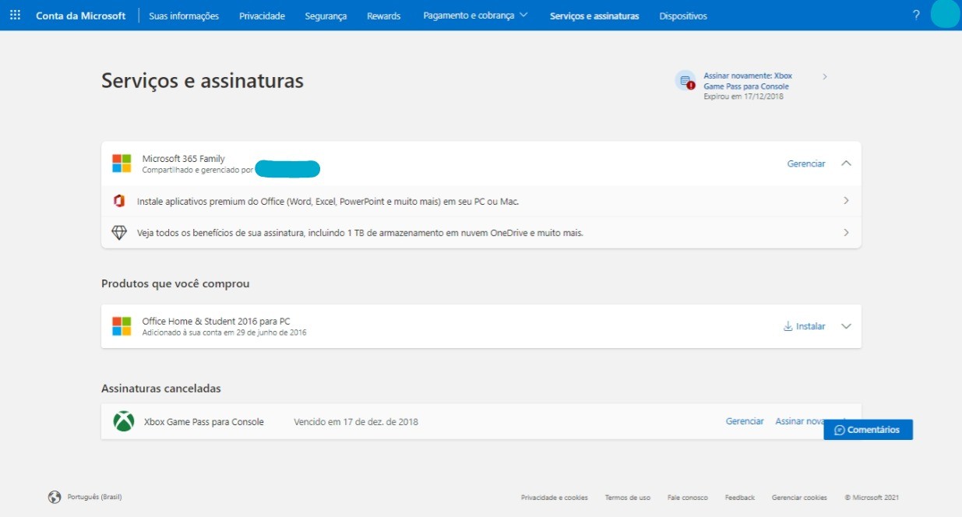Click the Instale aplicativos premium do Office text
962x517 pixels.
328,202
